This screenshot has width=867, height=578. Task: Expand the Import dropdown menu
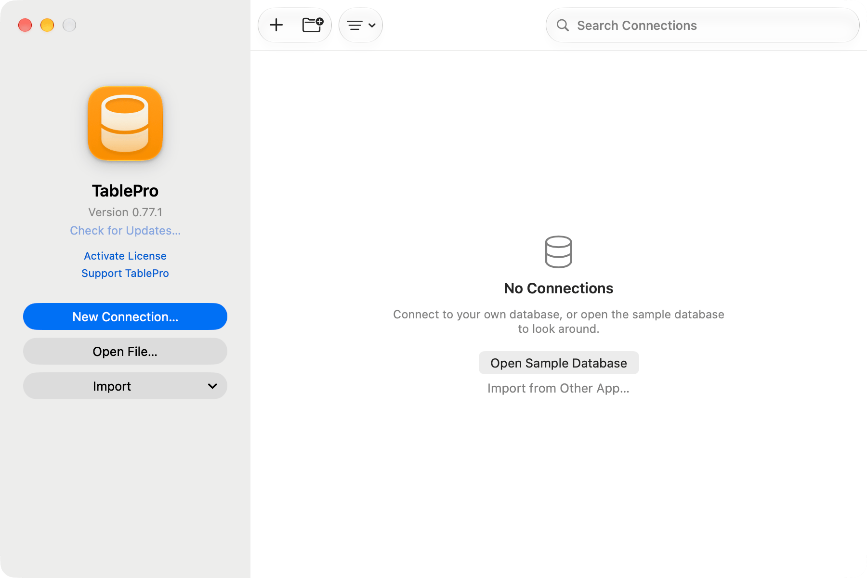(125, 386)
